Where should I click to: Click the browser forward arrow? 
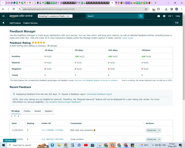pos(8,9)
